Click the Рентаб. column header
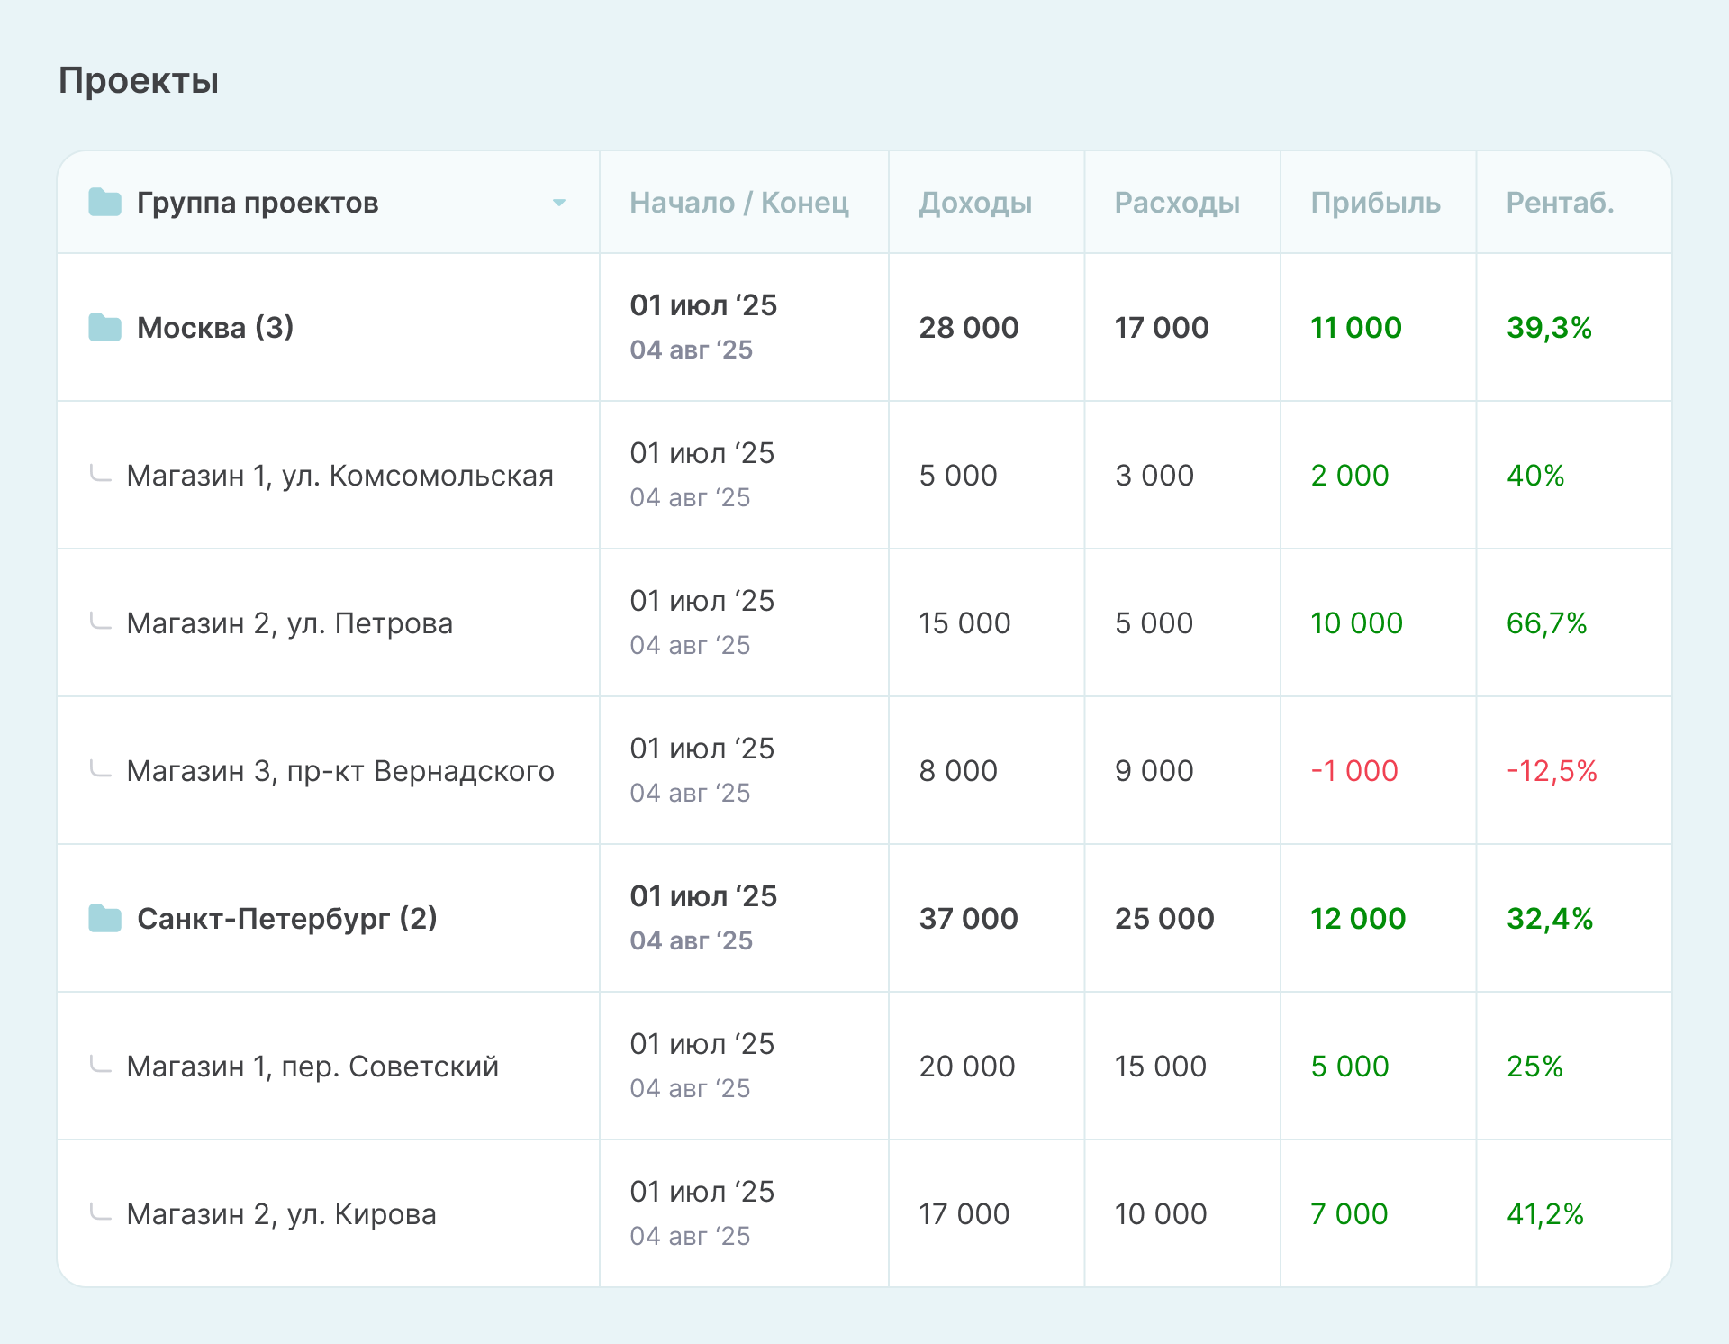Viewport: 1729px width, 1344px height. [1560, 203]
